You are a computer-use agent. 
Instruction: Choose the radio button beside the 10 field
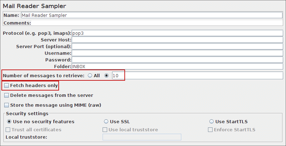[x=107, y=75]
